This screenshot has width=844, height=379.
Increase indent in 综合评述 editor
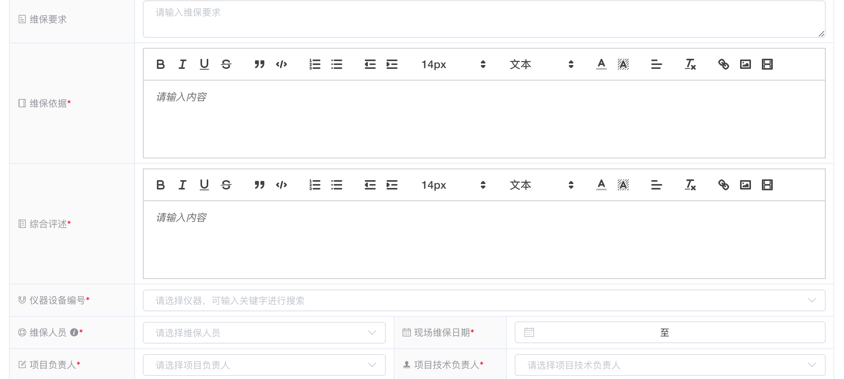pos(392,185)
